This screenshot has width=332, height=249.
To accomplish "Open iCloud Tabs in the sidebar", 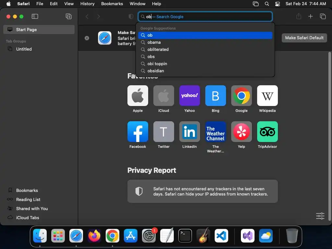I will (x=39, y=218).
